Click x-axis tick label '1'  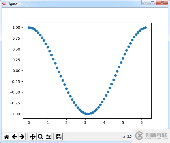48,123
